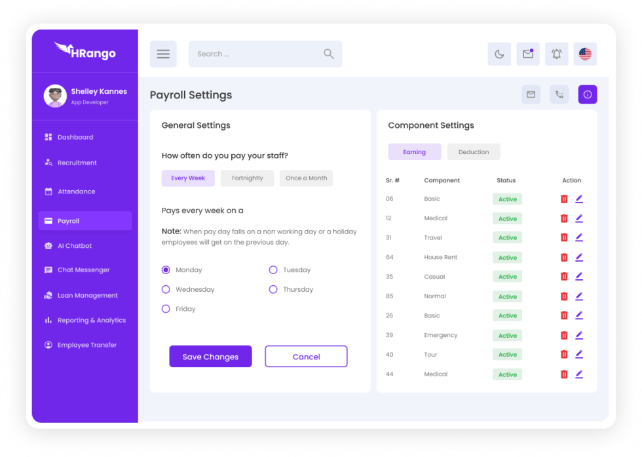
Task: Select Once a Month pay frequency
Action: point(306,178)
